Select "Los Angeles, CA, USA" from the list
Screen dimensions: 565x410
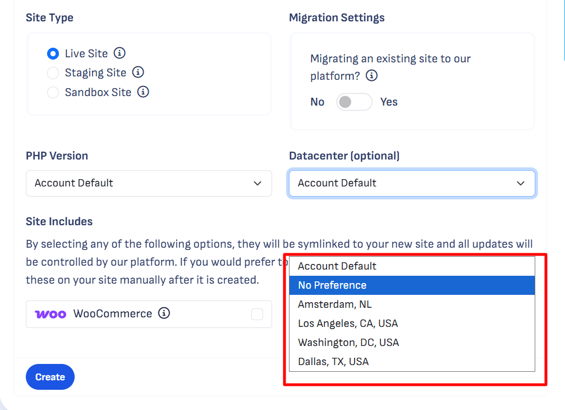[348, 323]
